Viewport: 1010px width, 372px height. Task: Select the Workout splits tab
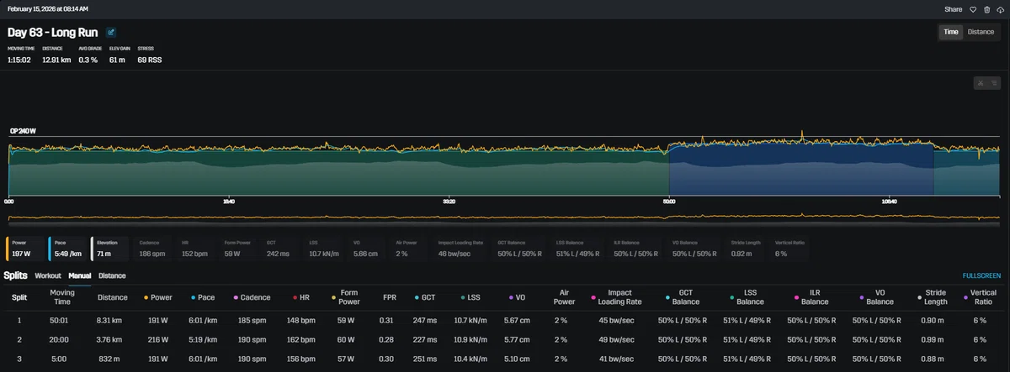click(x=48, y=275)
